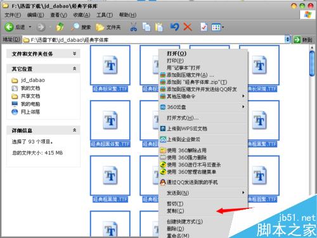
Task: Choose 添加到 "经典字体库.zip" entry
Action: [x=203, y=82]
